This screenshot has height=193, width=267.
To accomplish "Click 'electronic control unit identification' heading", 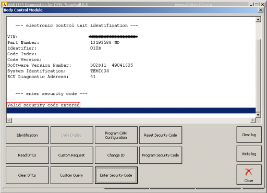I will (77, 26).
